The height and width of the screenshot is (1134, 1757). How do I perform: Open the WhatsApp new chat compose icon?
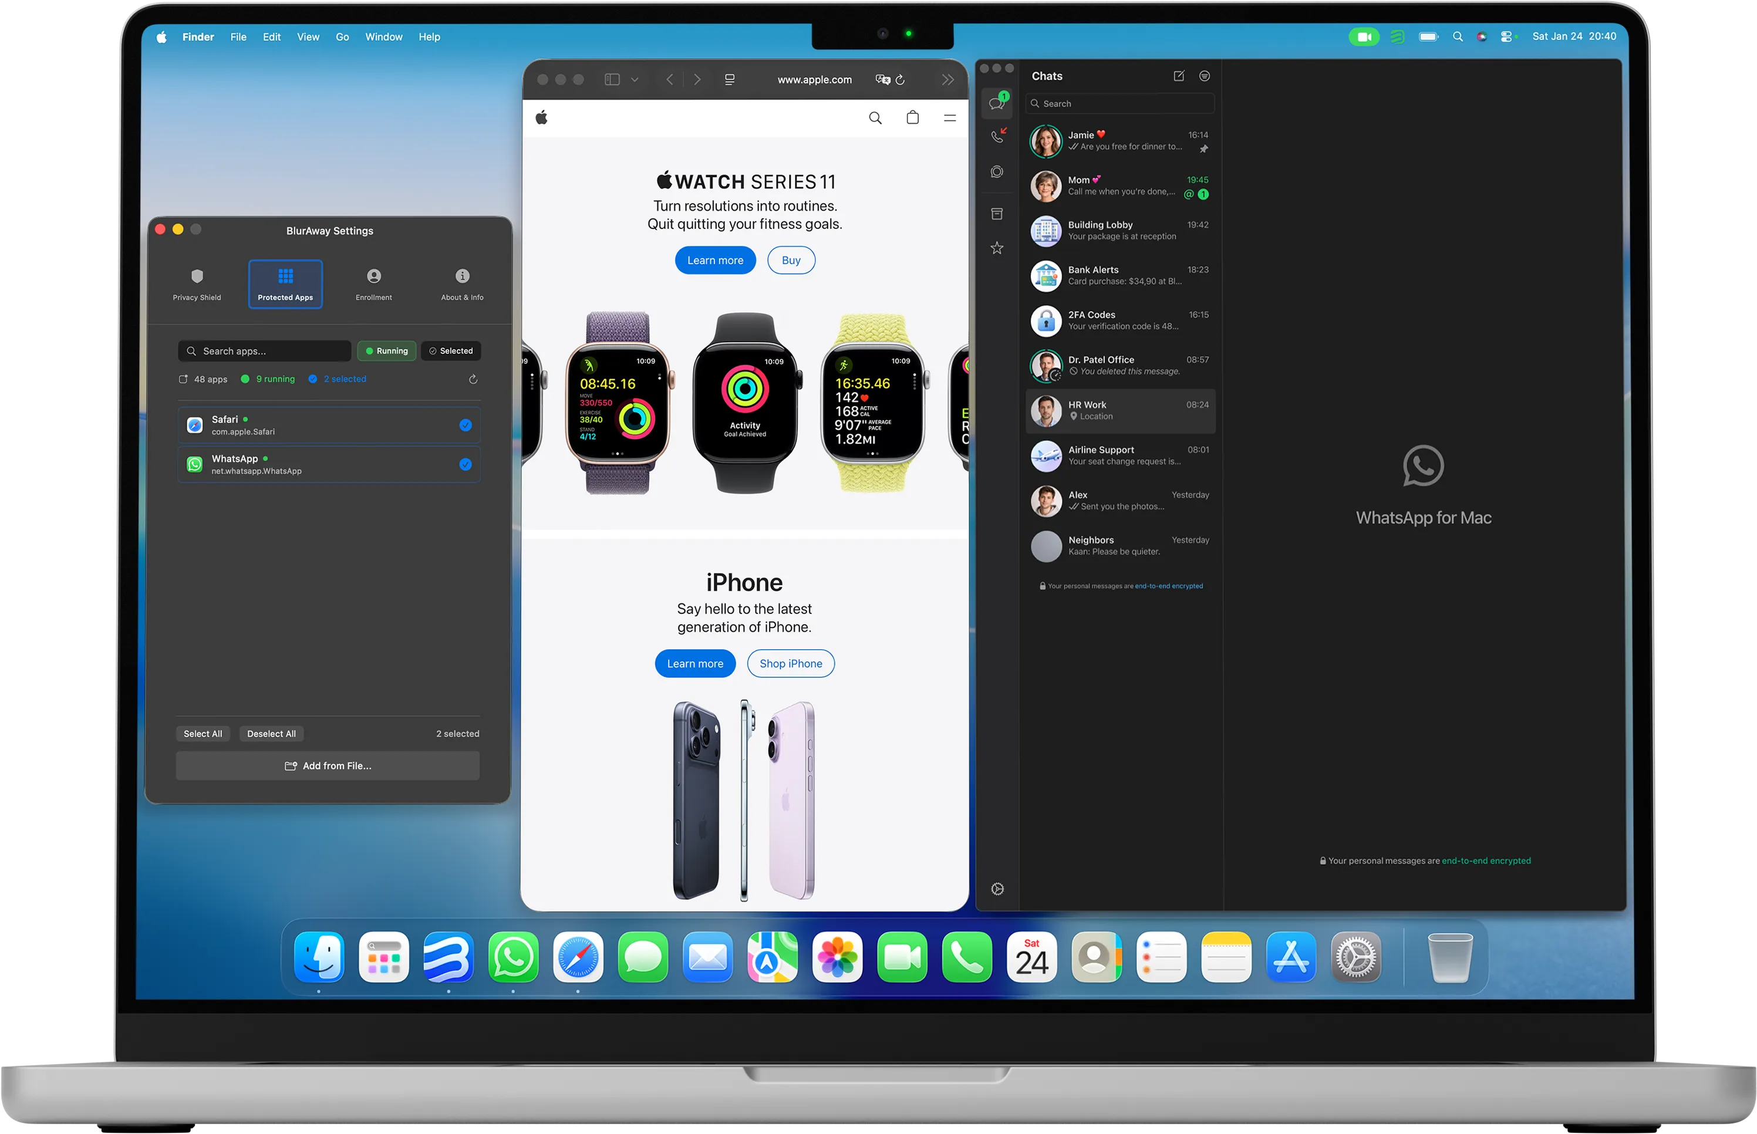[1178, 76]
